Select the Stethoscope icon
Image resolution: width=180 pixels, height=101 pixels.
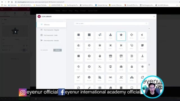(x=132, y=47)
